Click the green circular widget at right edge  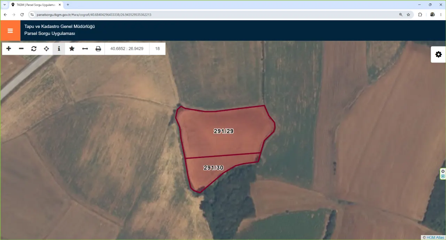click(x=443, y=177)
